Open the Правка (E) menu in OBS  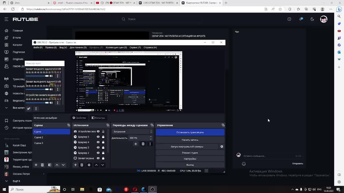51,47
